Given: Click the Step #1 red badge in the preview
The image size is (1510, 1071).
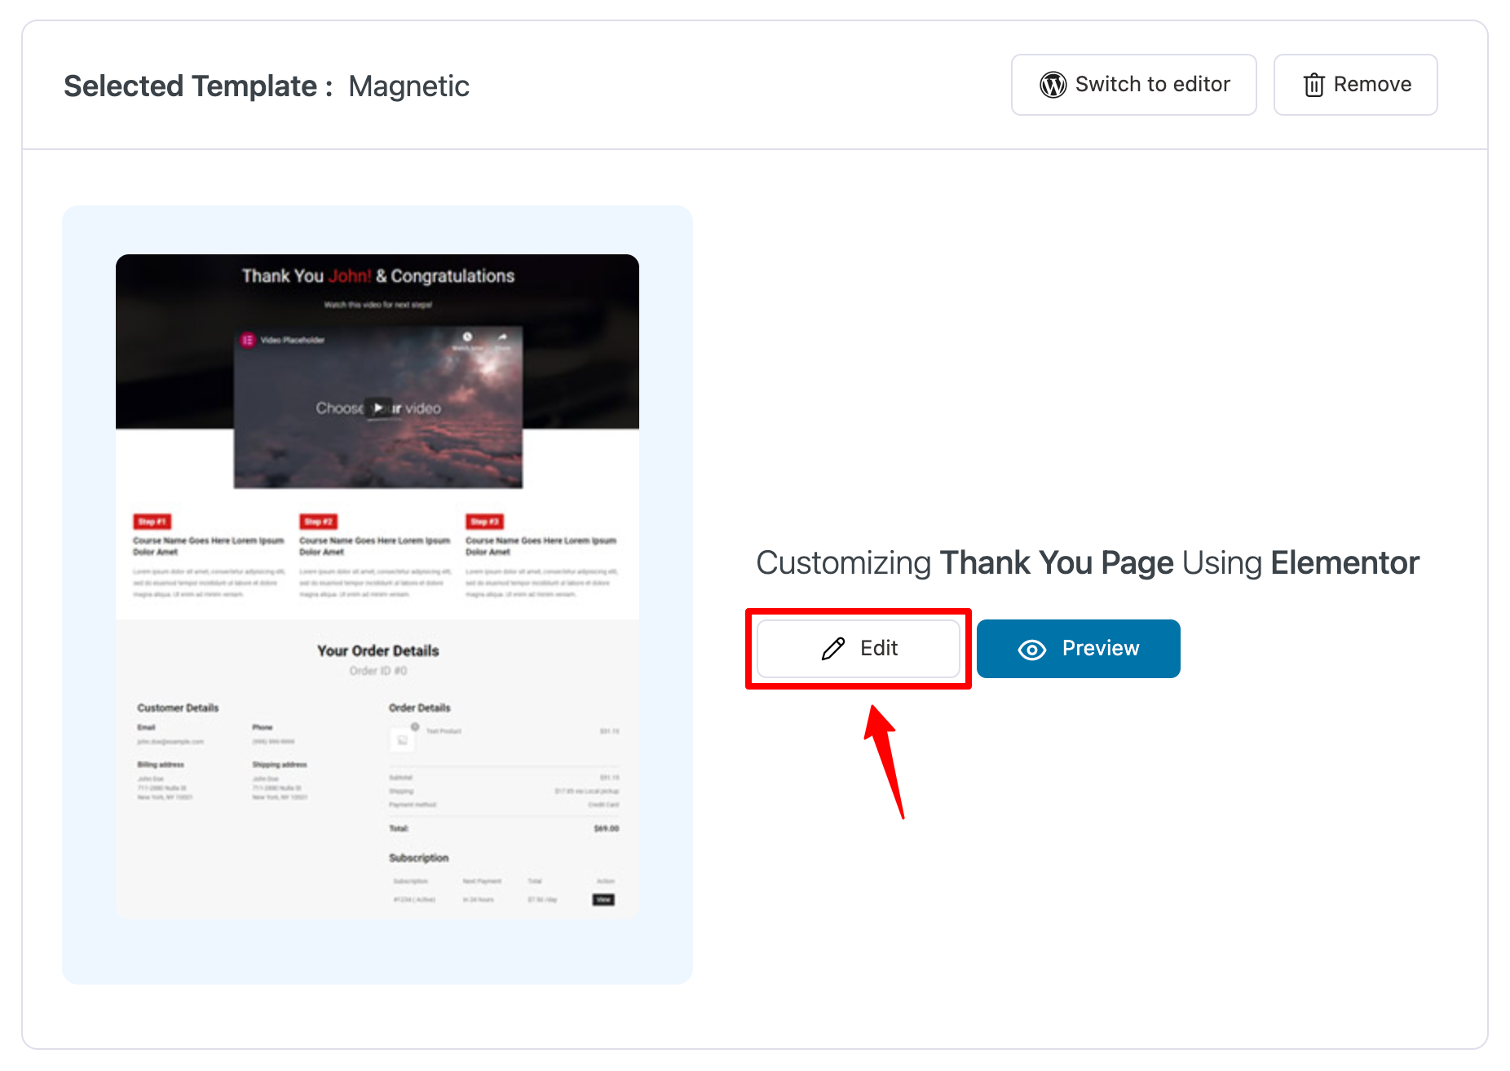Looking at the screenshot, I should point(151,522).
